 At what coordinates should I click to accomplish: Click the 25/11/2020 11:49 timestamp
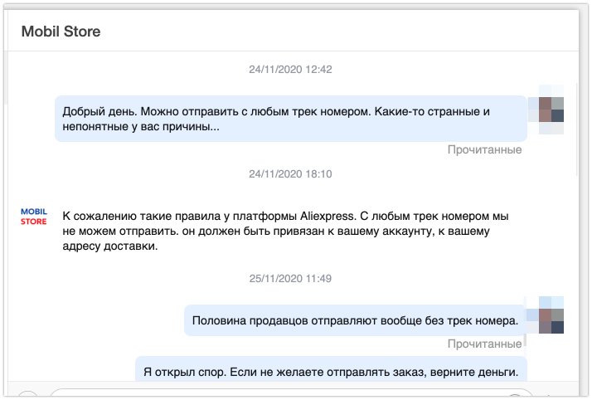290,279
